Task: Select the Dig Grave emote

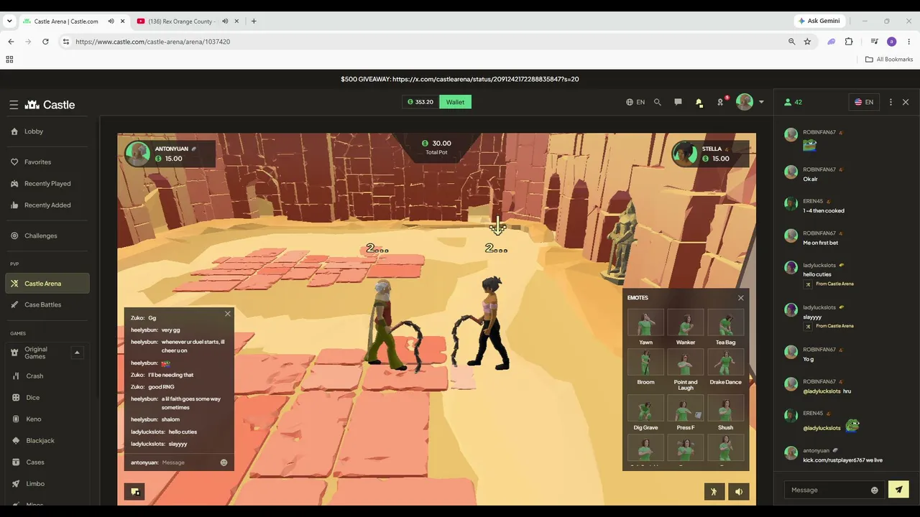Action: (645, 413)
